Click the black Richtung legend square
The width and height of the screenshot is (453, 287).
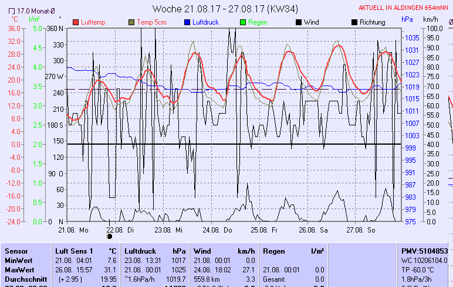coord(354,22)
